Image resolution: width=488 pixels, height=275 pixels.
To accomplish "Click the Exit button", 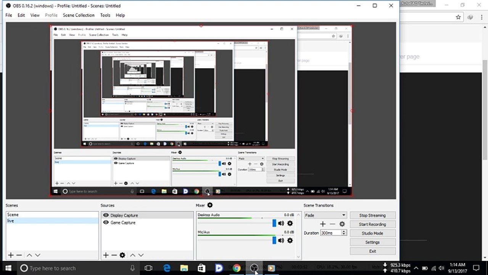I will click(372, 251).
